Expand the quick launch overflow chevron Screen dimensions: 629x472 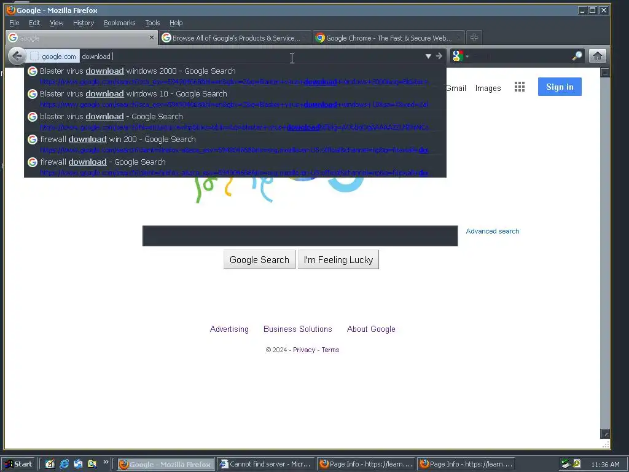click(x=106, y=462)
